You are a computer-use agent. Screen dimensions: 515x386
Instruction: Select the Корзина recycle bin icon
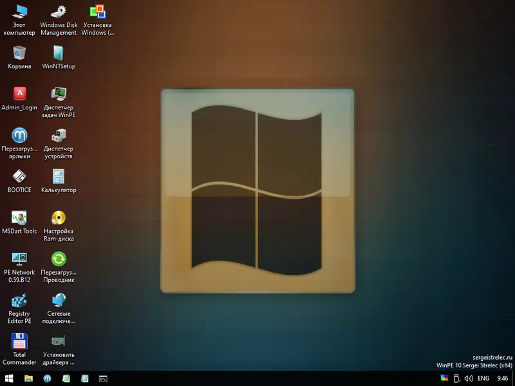[x=19, y=58]
